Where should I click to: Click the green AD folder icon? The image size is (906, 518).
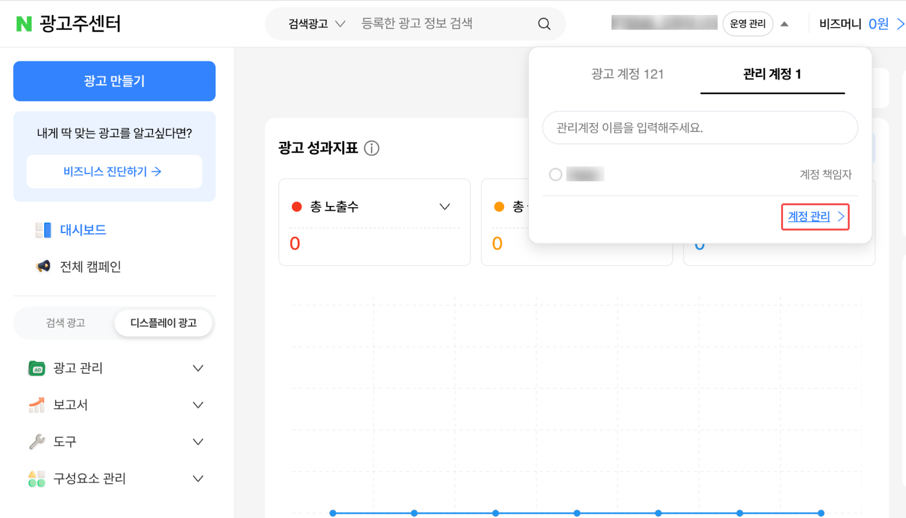pyautogui.click(x=37, y=368)
